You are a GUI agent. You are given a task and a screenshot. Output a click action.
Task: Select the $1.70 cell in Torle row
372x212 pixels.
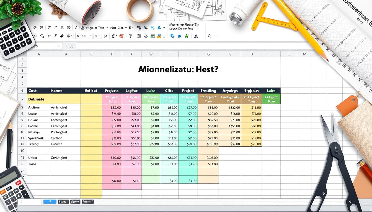click(x=188, y=164)
